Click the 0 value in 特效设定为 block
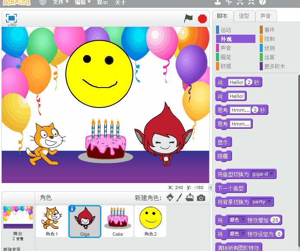This screenshot has width=300, height=251. [279, 234]
